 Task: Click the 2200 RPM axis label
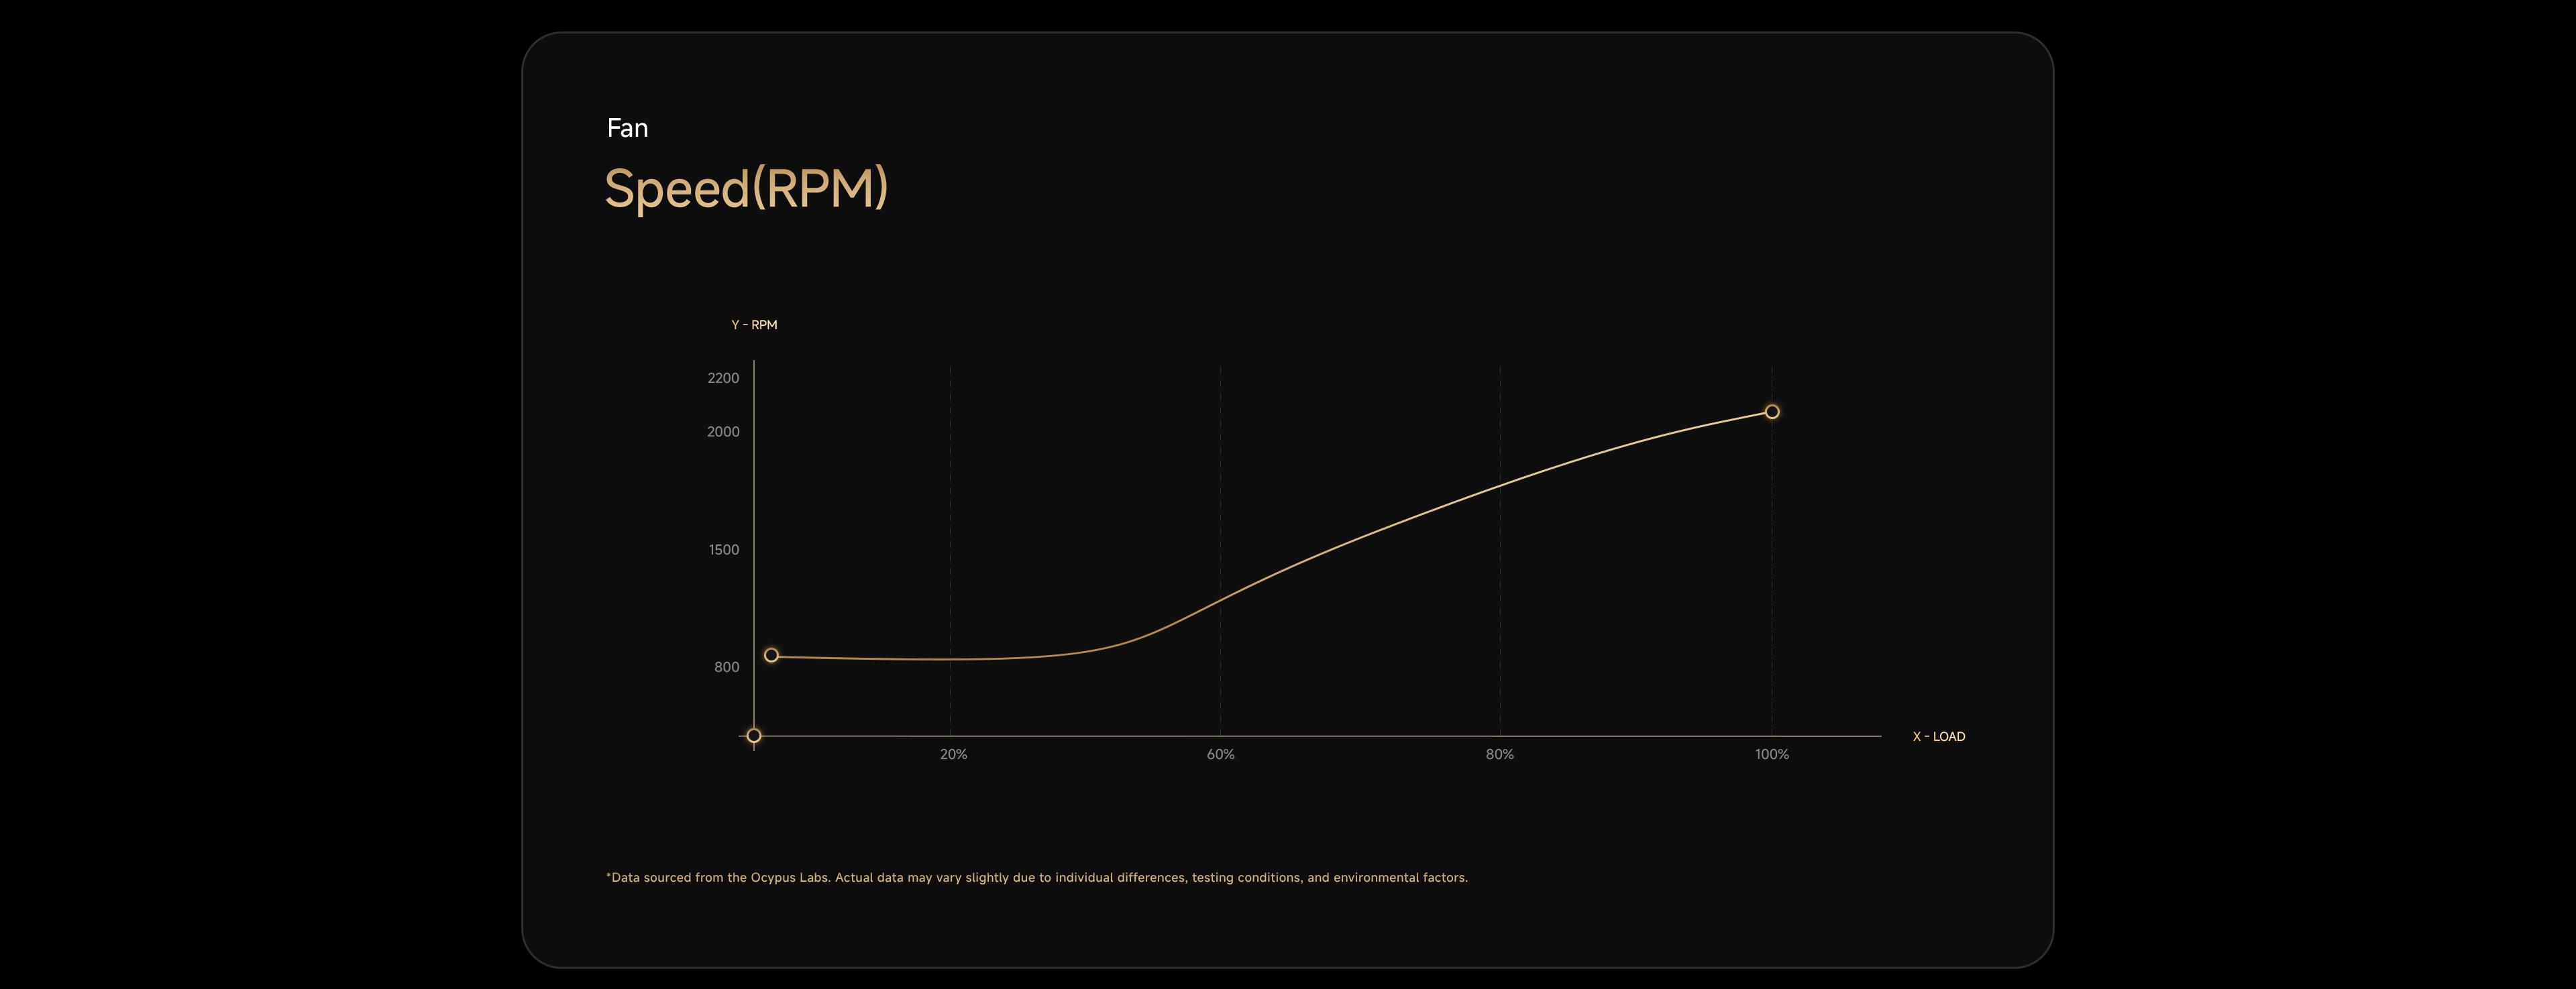click(723, 378)
